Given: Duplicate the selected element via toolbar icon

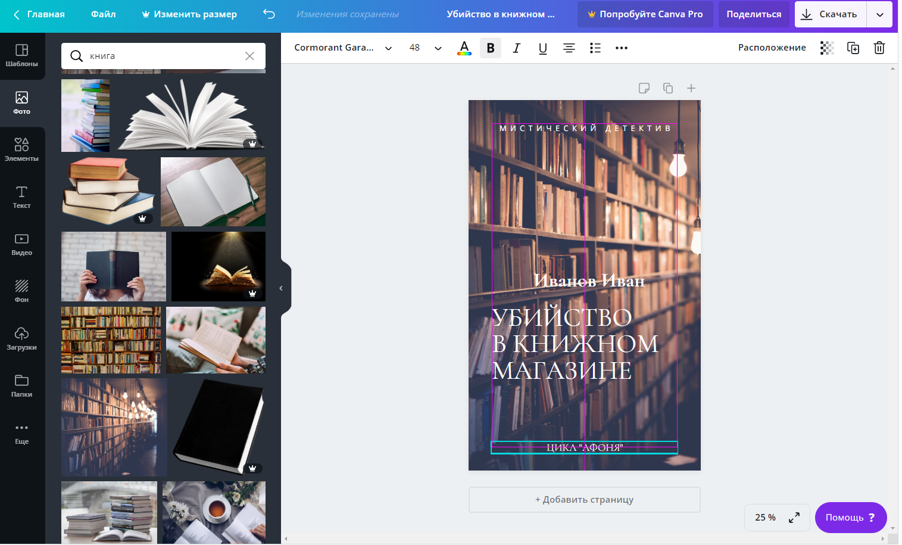Looking at the screenshot, I should (853, 48).
